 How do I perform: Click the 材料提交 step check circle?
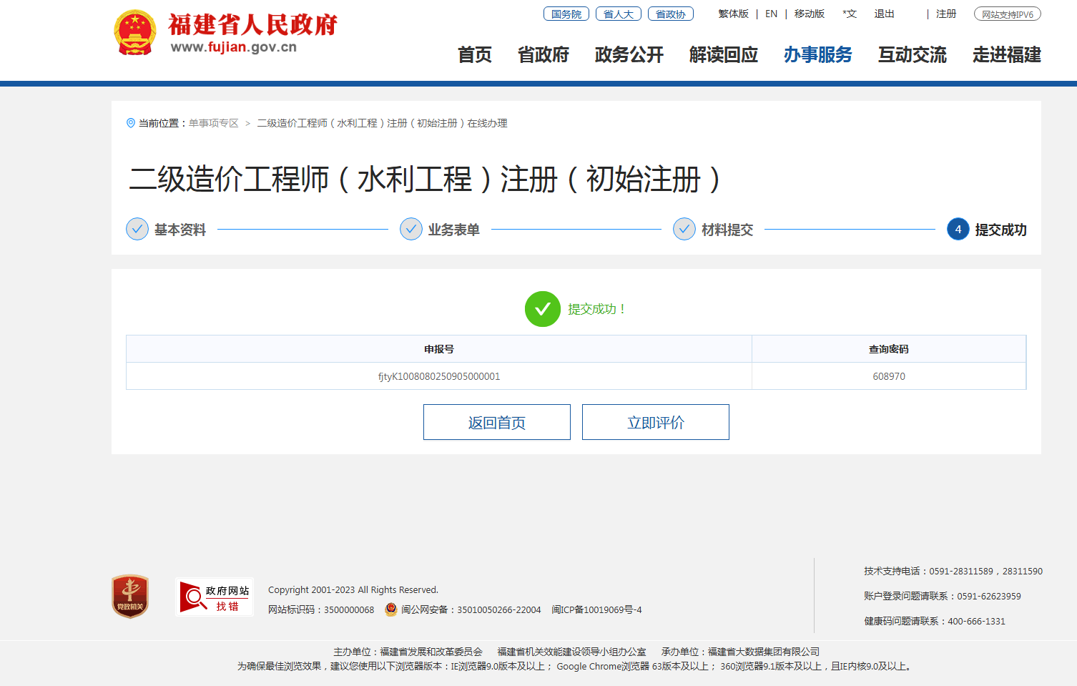[684, 229]
